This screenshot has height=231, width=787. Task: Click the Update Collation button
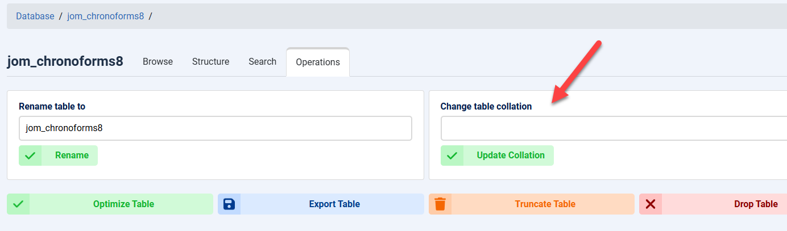(497, 156)
